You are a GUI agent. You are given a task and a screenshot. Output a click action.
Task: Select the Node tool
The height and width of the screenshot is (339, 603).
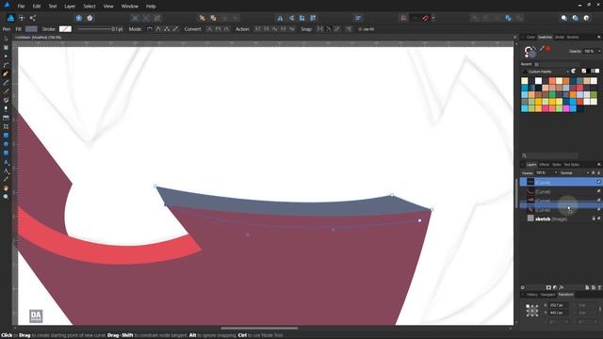coord(6,56)
